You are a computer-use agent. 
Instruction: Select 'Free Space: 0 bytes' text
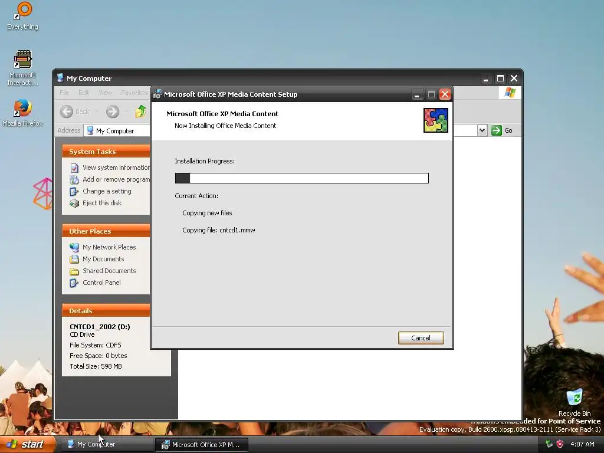99,356
